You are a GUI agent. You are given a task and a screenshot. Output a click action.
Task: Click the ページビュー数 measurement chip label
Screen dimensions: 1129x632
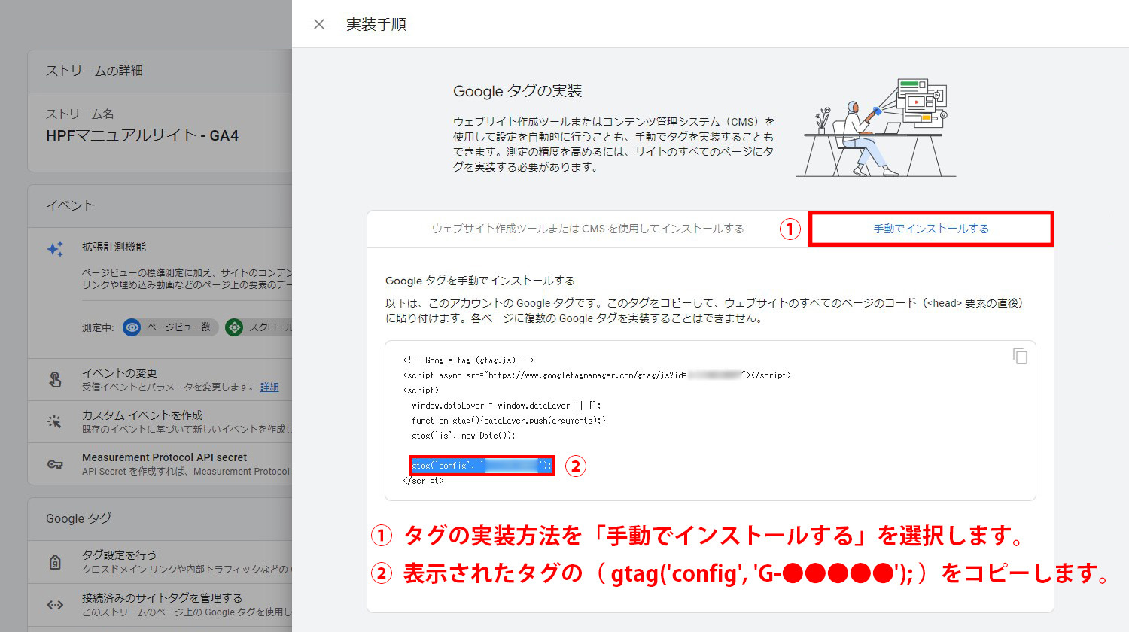click(x=178, y=327)
